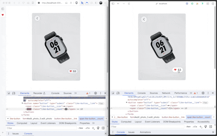Click the flex badge in left DevTools DOM tree
Viewport: 217px width, 136px height.
(x=101, y=103)
